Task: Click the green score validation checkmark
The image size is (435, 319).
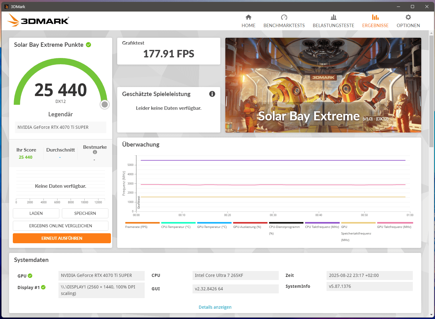Action: [x=88, y=45]
